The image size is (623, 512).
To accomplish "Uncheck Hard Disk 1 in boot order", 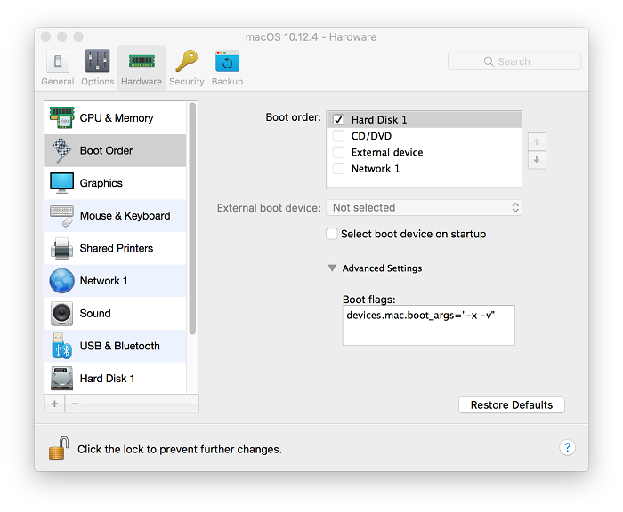I will [x=338, y=119].
